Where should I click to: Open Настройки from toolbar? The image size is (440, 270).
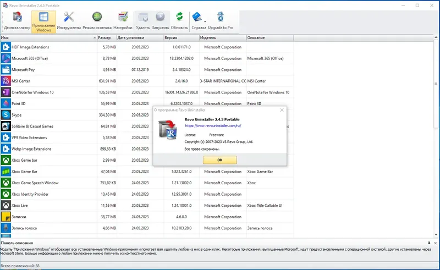click(x=123, y=21)
